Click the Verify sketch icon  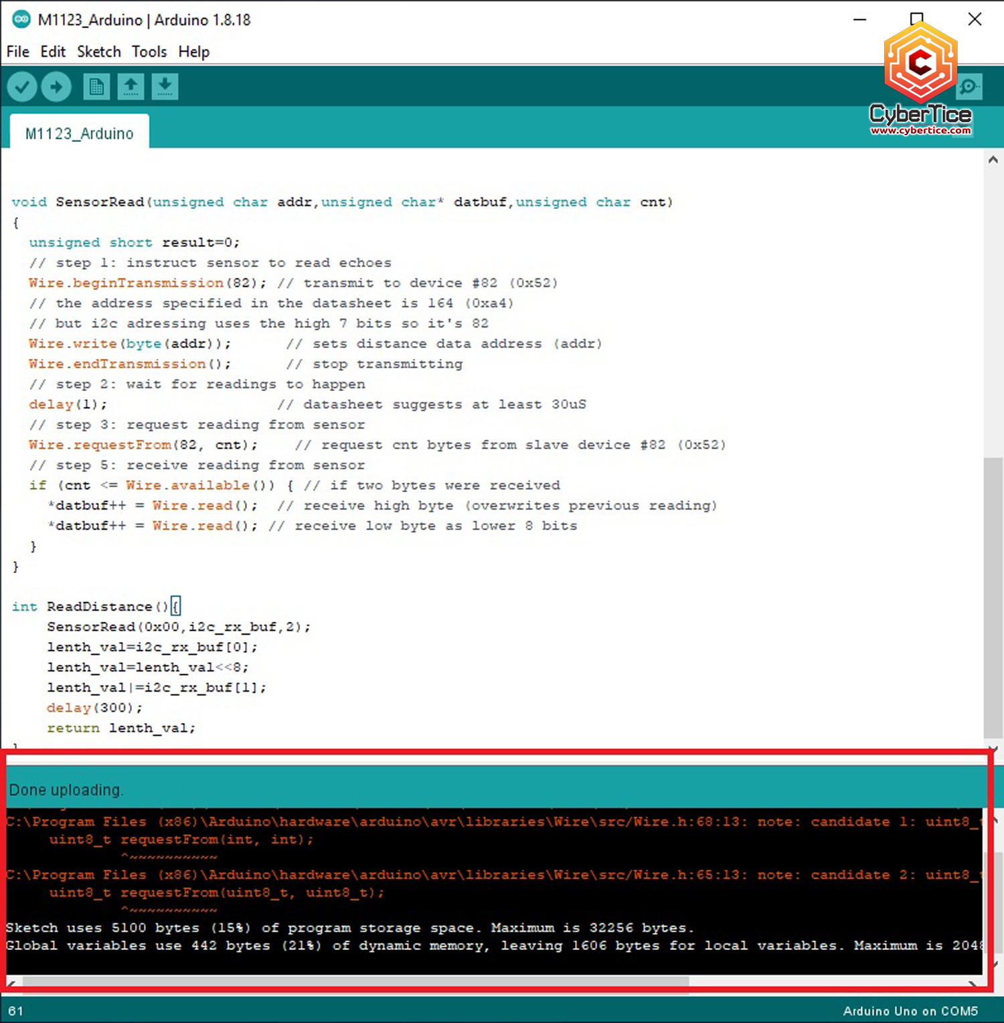pyautogui.click(x=21, y=86)
